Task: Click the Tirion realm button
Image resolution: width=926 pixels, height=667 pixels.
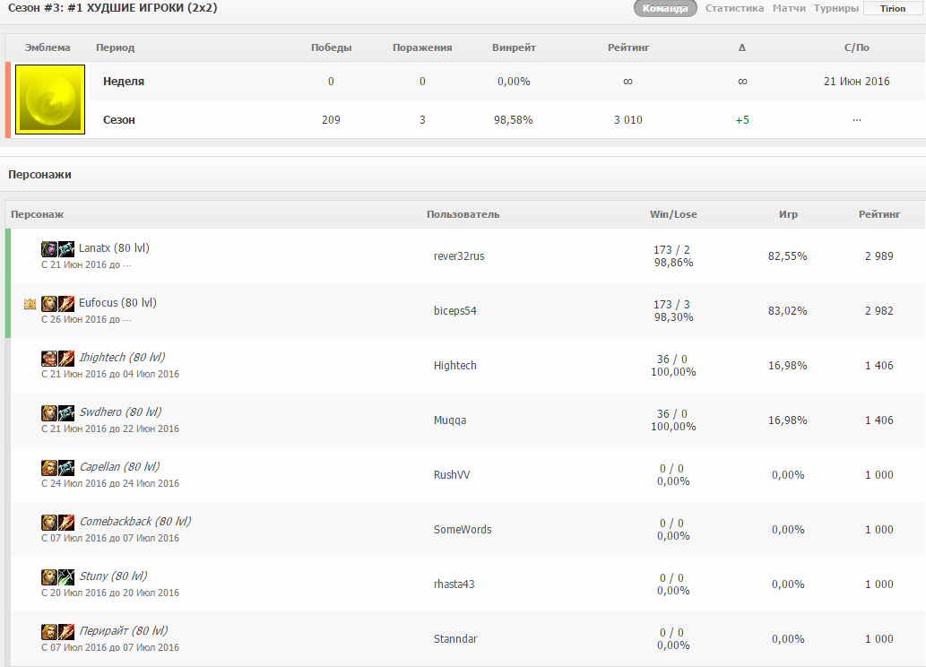Action: tap(893, 8)
